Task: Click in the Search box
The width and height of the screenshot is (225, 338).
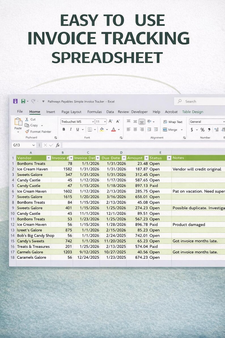Action: (200, 101)
